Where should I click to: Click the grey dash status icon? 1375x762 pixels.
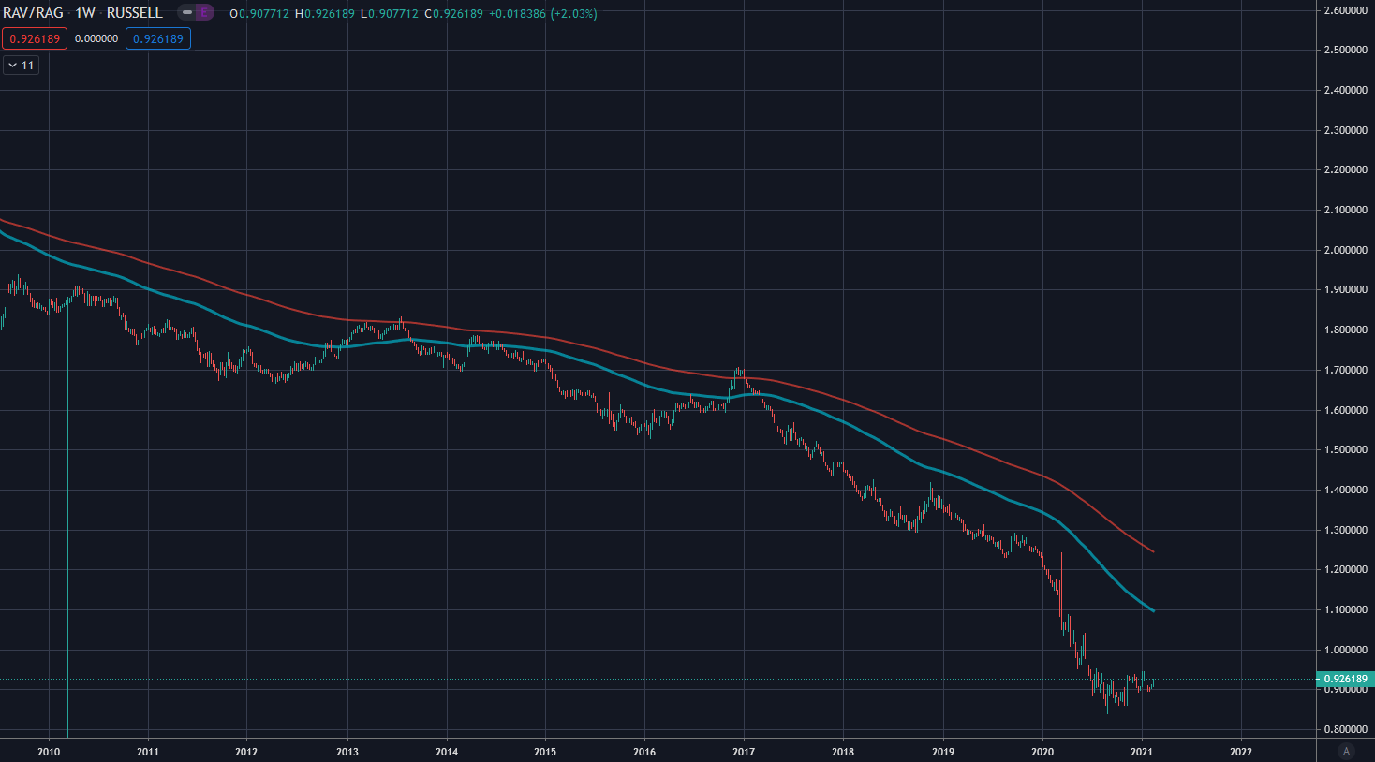pos(187,13)
